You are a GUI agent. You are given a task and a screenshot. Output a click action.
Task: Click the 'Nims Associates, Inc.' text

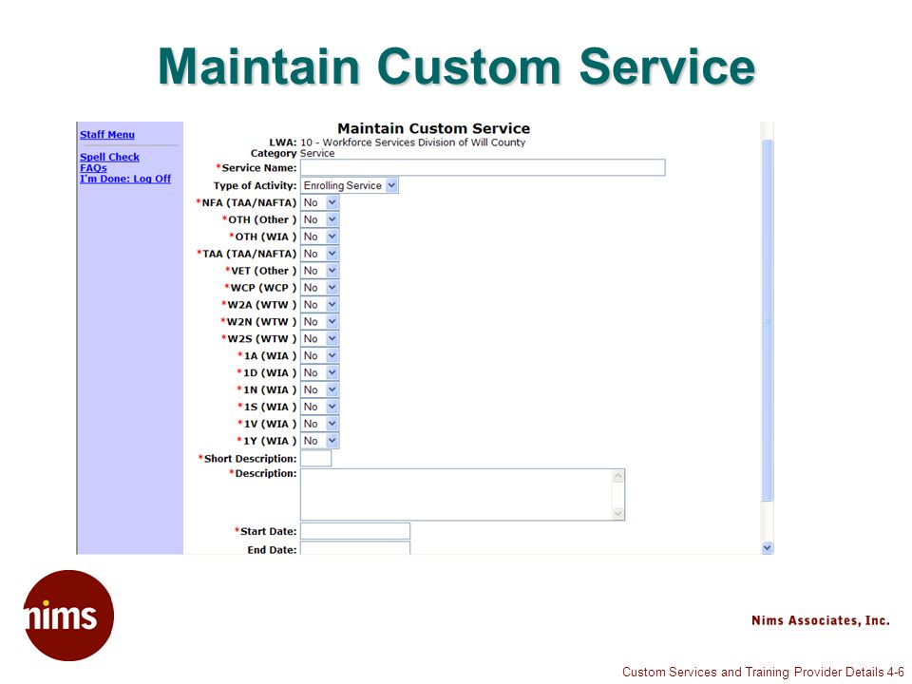(x=821, y=620)
